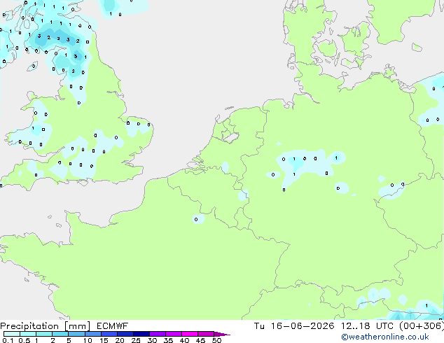
Task: Click the lone '0' value in northern France
Action: (x=196, y=219)
